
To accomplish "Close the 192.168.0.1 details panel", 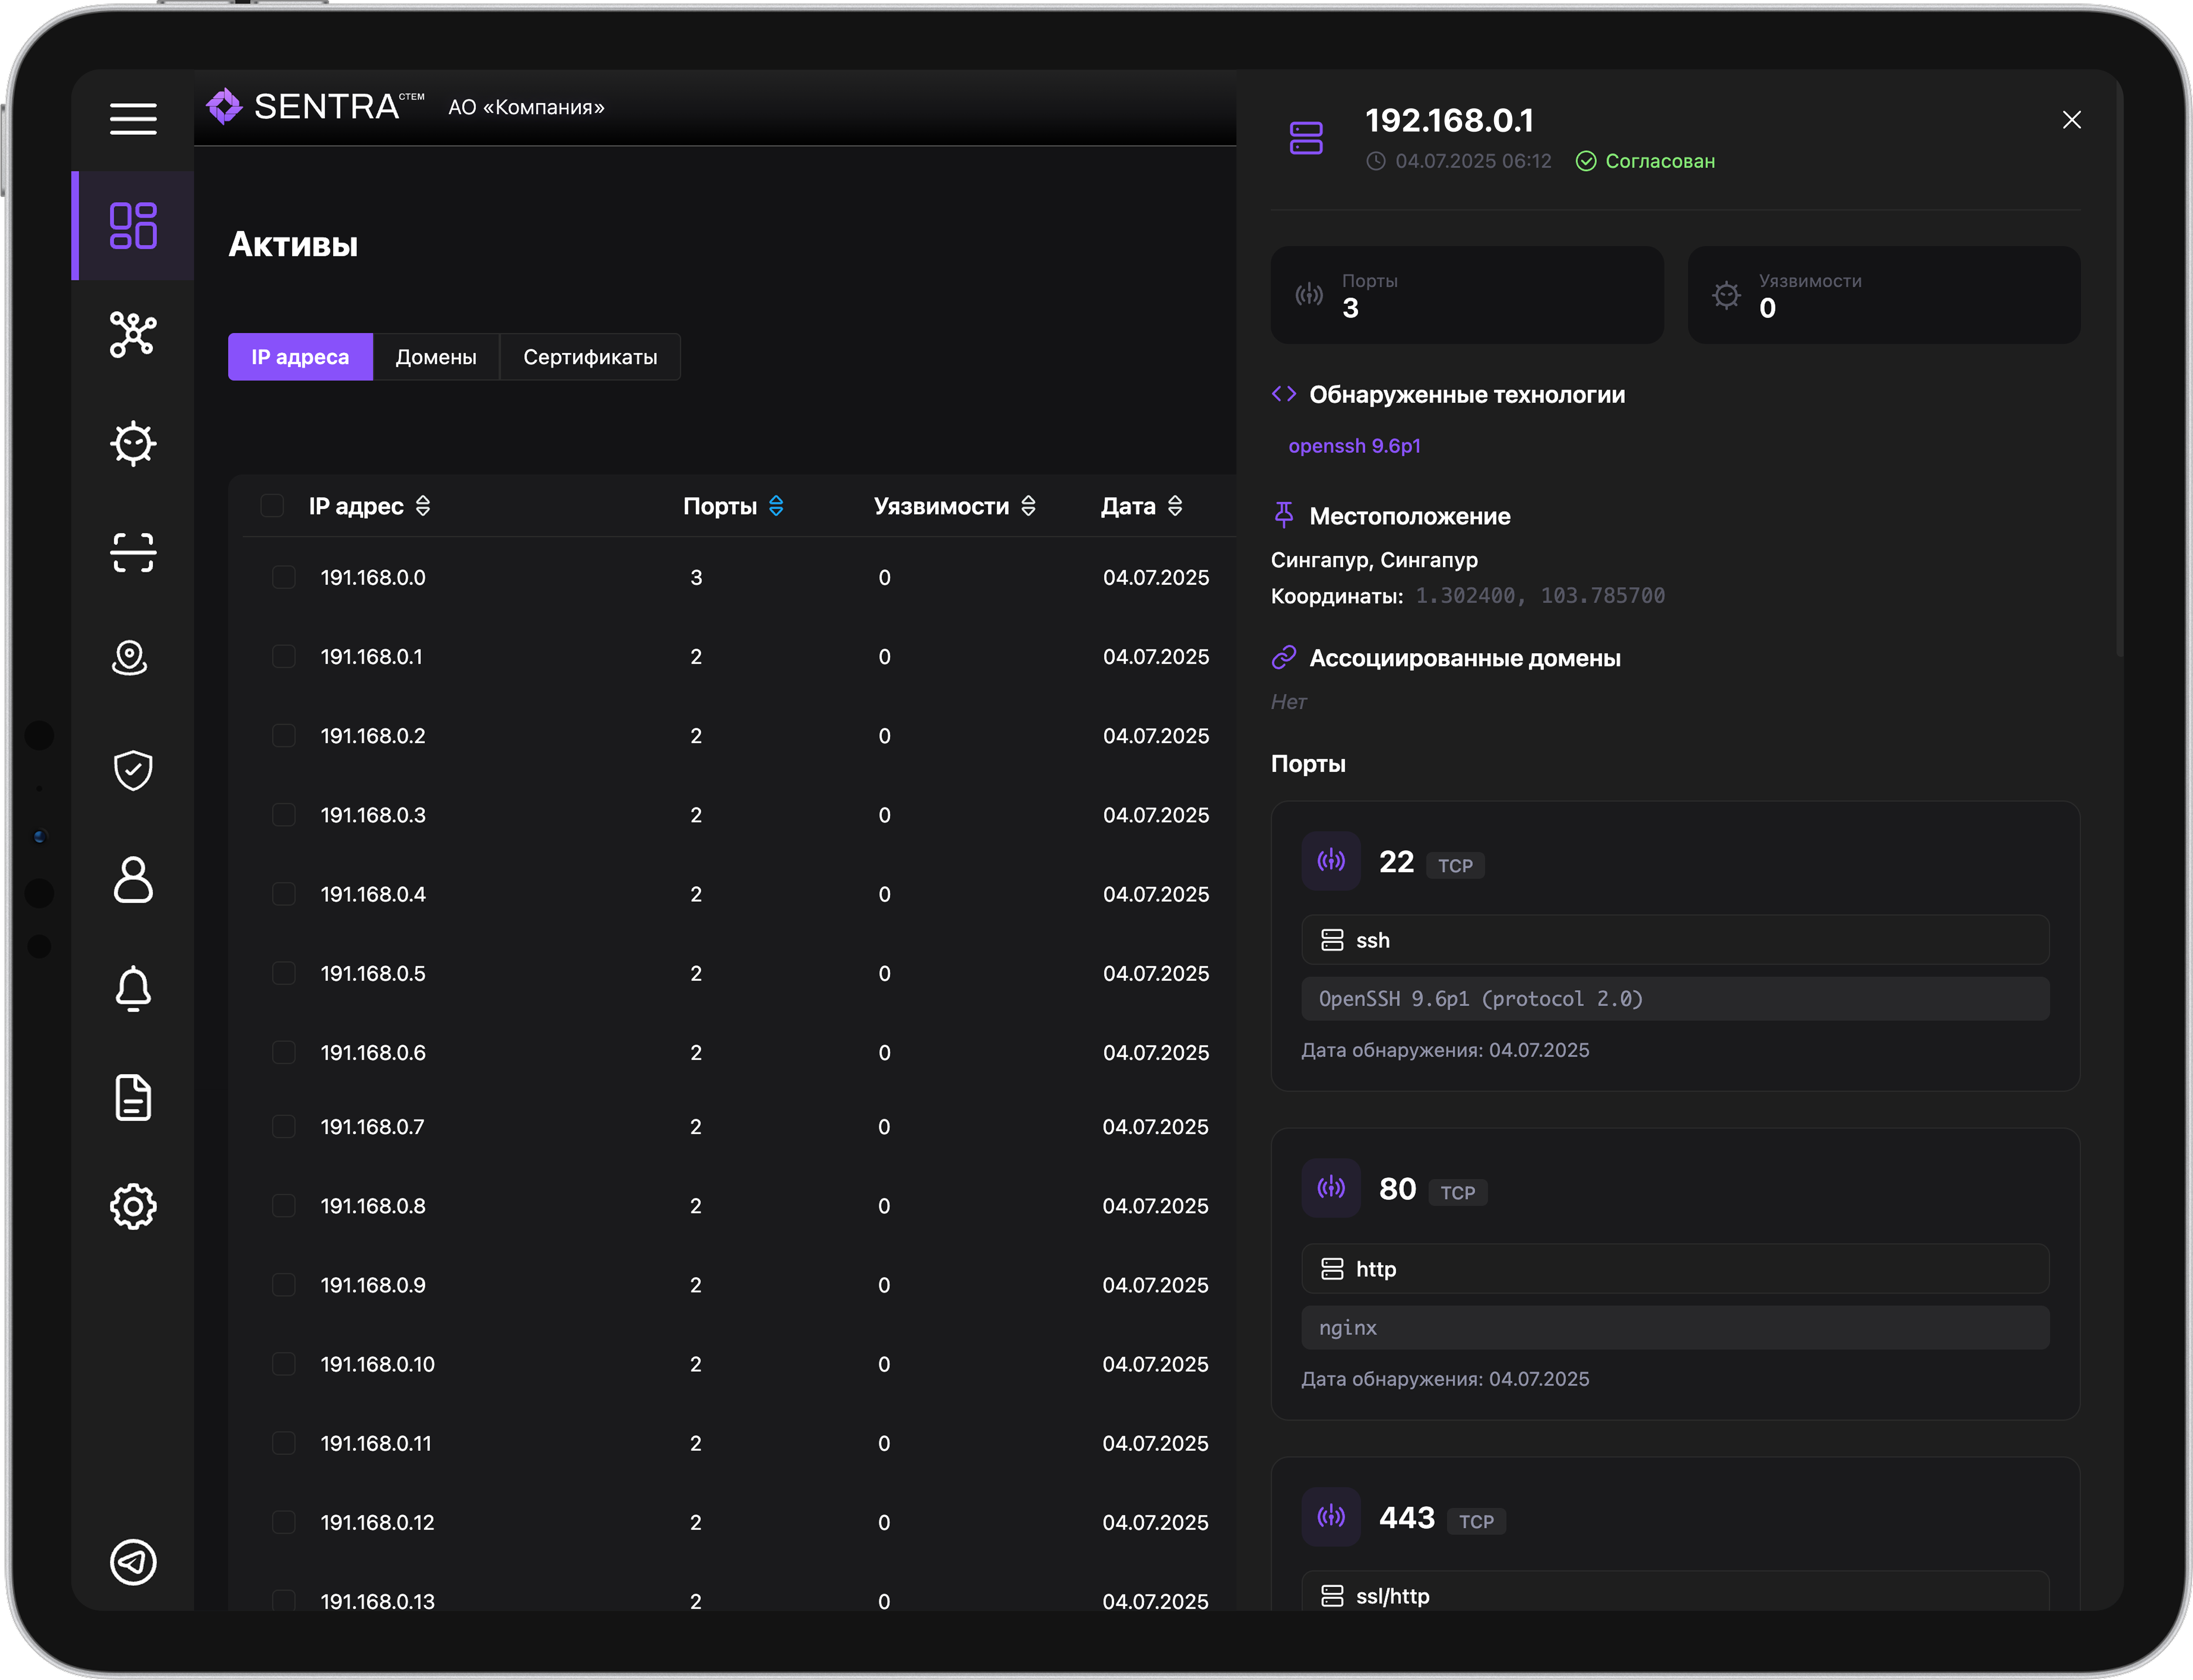I will [2072, 120].
